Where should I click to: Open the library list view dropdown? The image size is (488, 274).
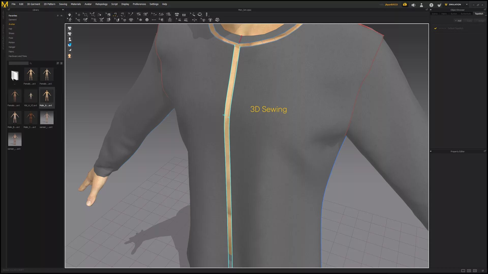click(x=61, y=63)
